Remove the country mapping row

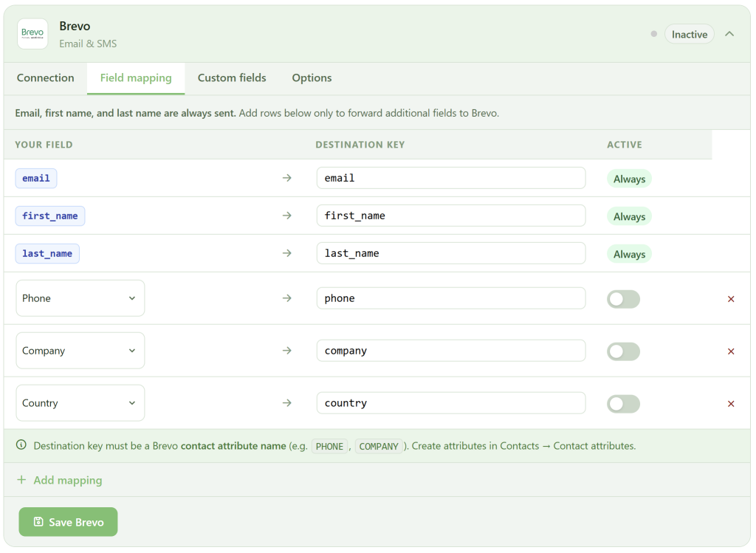point(731,404)
